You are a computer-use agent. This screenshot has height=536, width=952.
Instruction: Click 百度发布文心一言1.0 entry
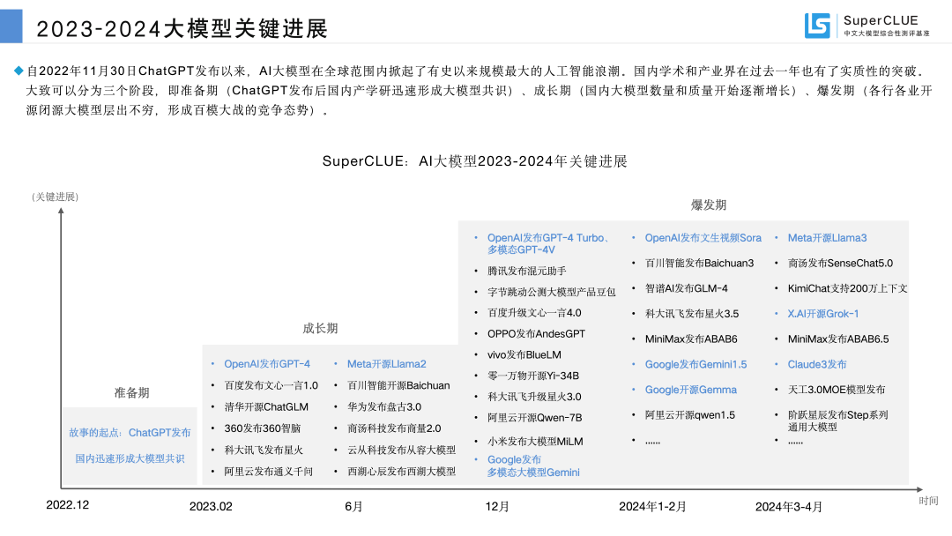(x=271, y=385)
